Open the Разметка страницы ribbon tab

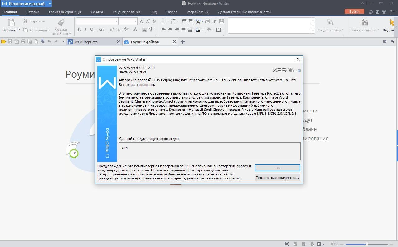click(65, 12)
